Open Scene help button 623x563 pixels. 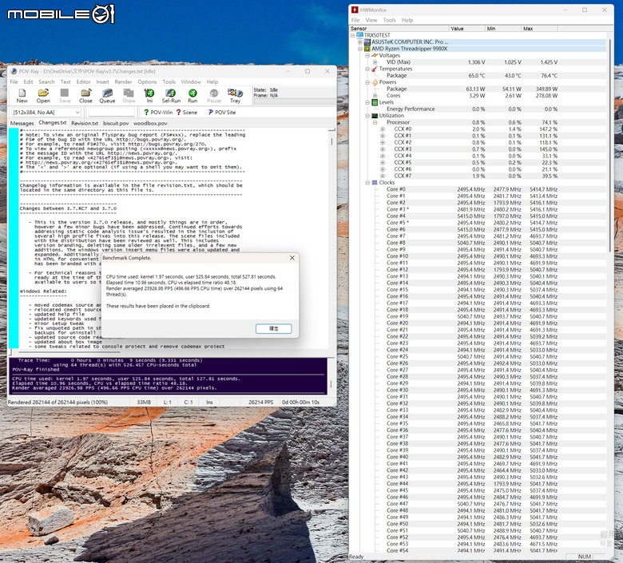pyautogui.click(x=186, y=113)
